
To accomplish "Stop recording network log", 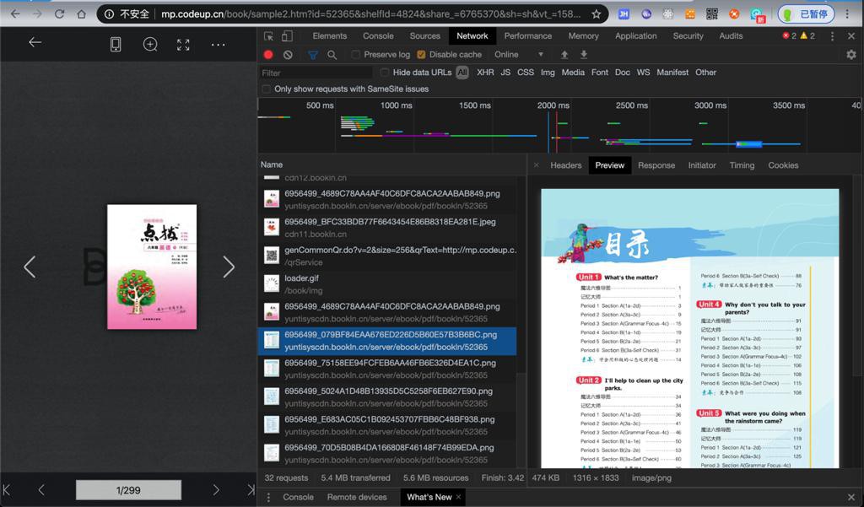I will click(268, 55).
